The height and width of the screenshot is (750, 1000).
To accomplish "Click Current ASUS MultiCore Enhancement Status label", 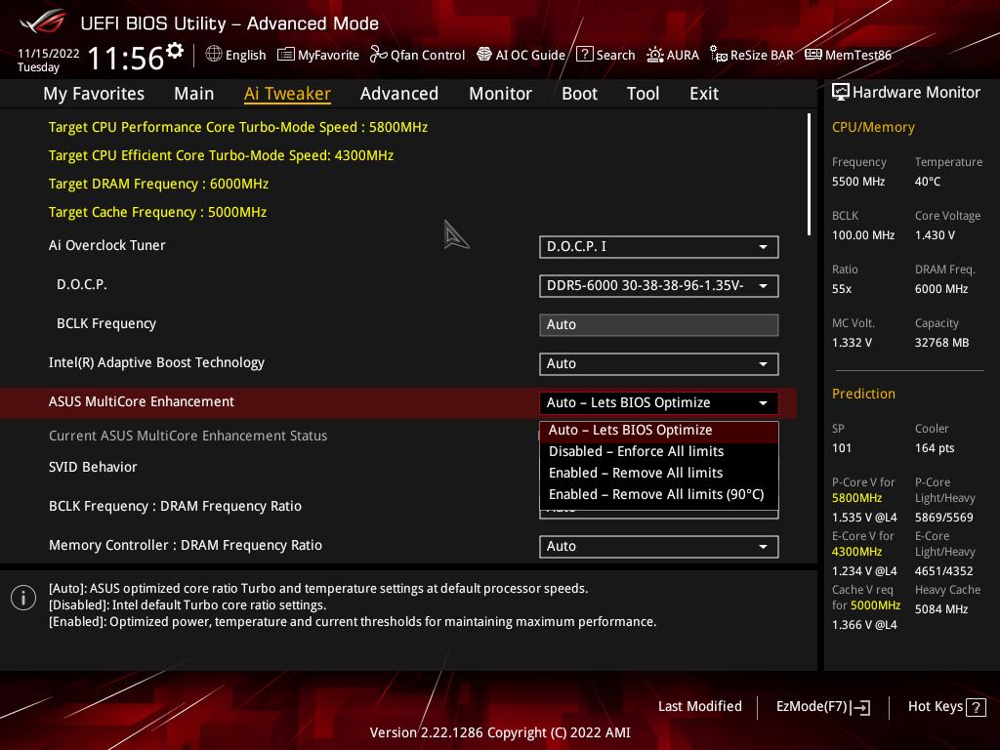I will tap(187, 436).
